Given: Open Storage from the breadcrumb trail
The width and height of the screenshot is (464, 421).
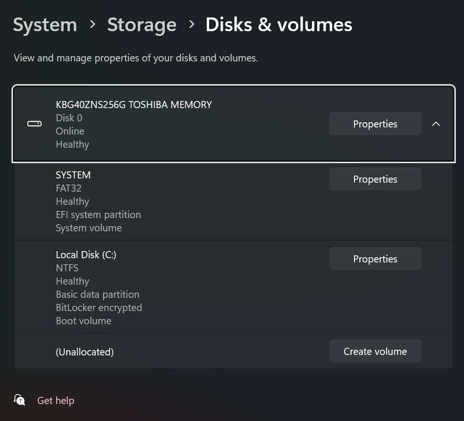Looking at the screenshot, I should (142, 24).
